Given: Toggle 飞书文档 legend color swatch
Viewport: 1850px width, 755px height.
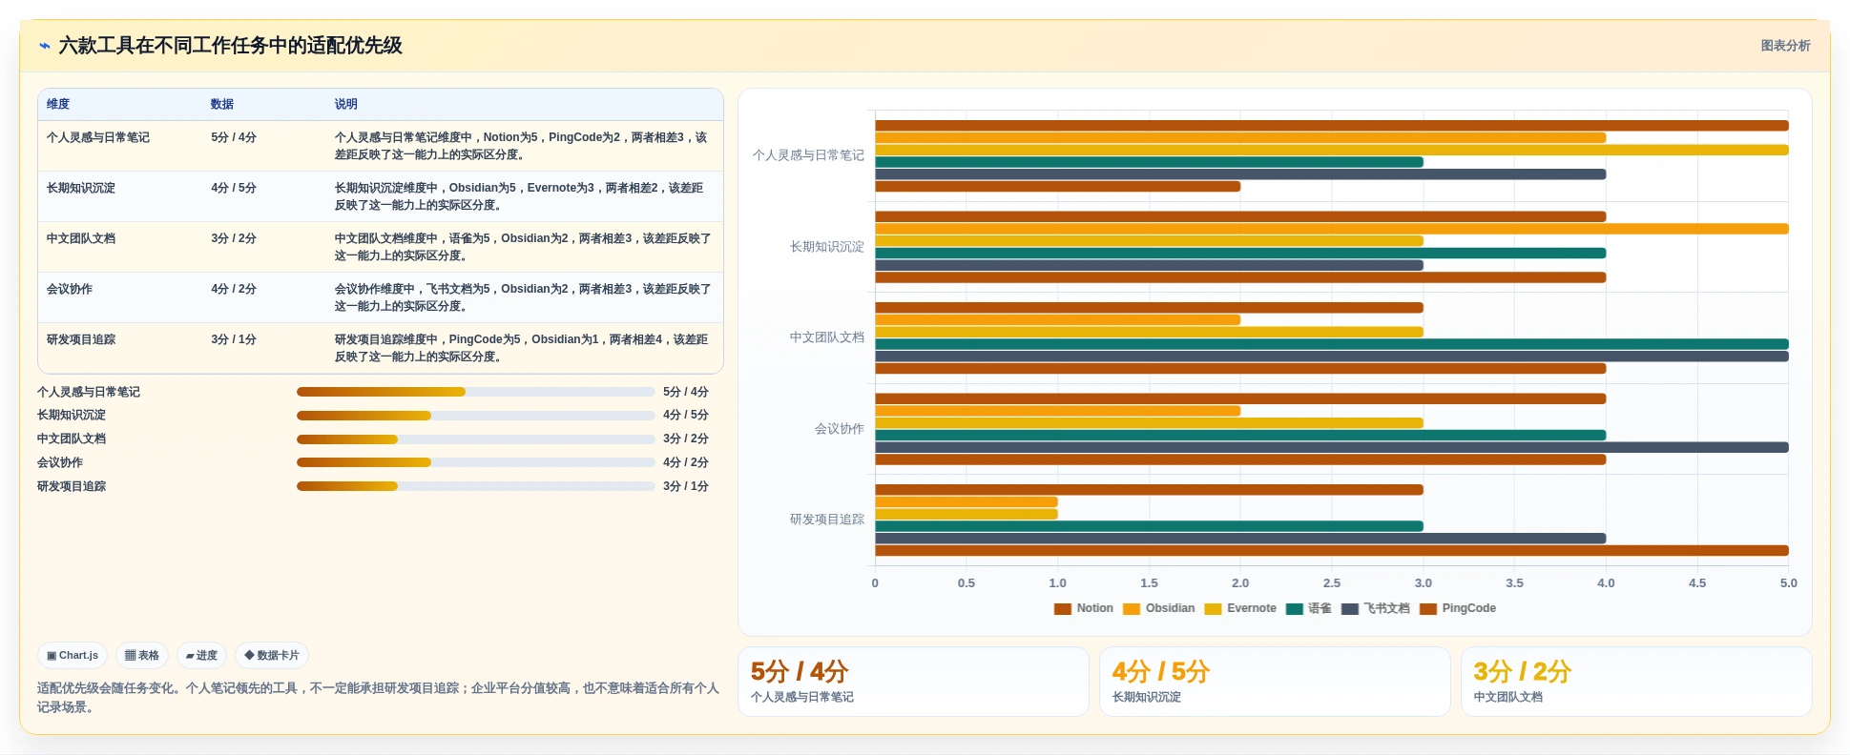Looking at the screenshot, I should [x=1349, y=609].
